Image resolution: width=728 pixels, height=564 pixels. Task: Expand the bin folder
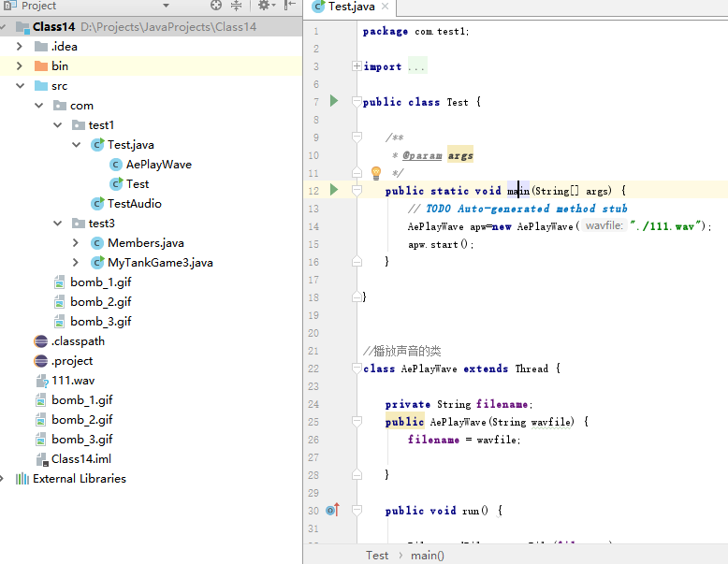[19, 65]
